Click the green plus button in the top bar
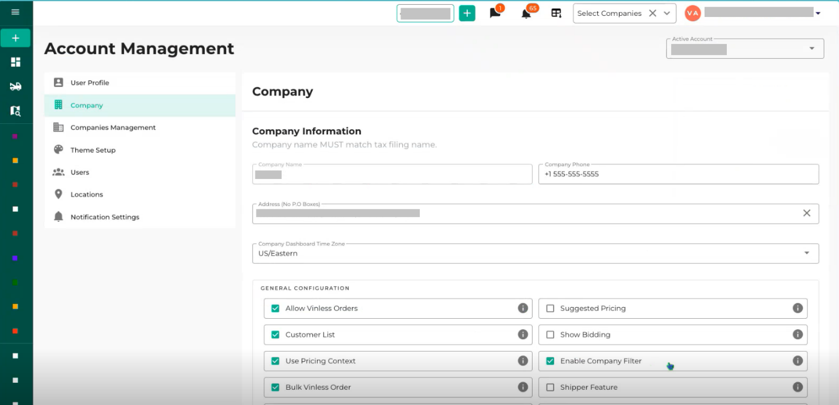The image size is (839, 405). (x=467, y=13)
